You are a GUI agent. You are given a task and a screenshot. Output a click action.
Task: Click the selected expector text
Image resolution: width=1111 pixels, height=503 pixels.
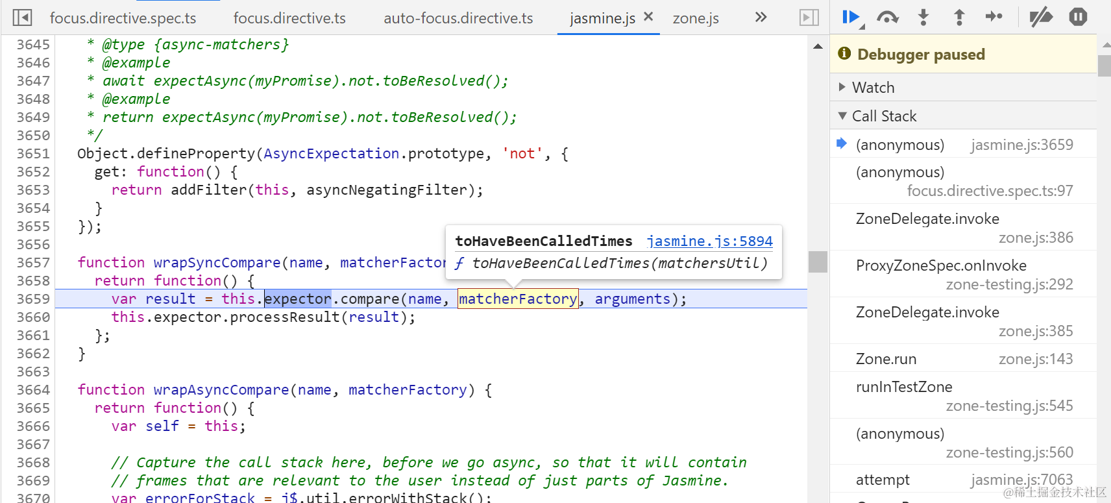(298, 299)
